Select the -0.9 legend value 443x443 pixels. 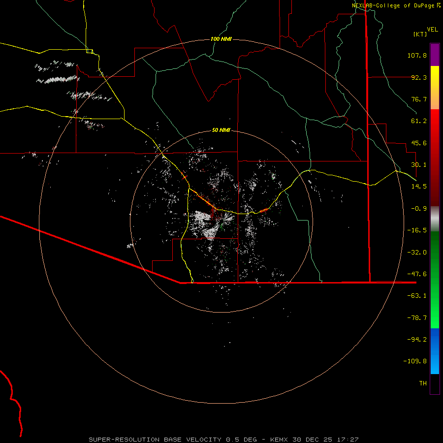[x=419, y=209]
